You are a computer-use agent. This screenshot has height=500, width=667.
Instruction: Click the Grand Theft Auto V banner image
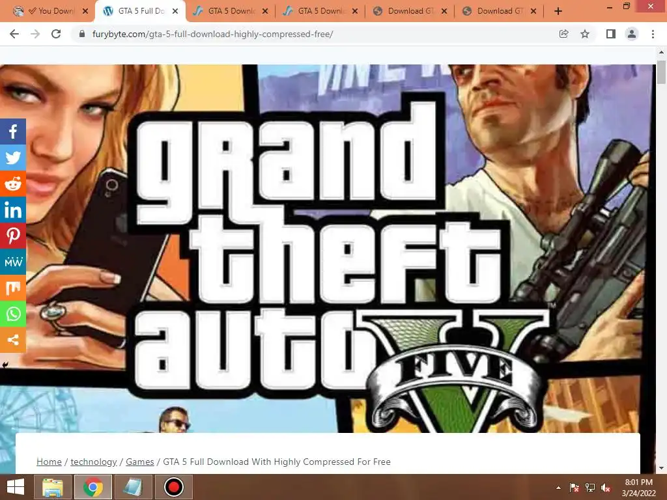328,249
